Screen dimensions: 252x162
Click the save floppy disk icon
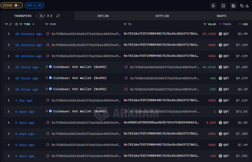[x=233, y=6]
